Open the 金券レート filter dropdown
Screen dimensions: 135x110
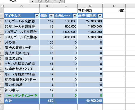click(75, 16)
